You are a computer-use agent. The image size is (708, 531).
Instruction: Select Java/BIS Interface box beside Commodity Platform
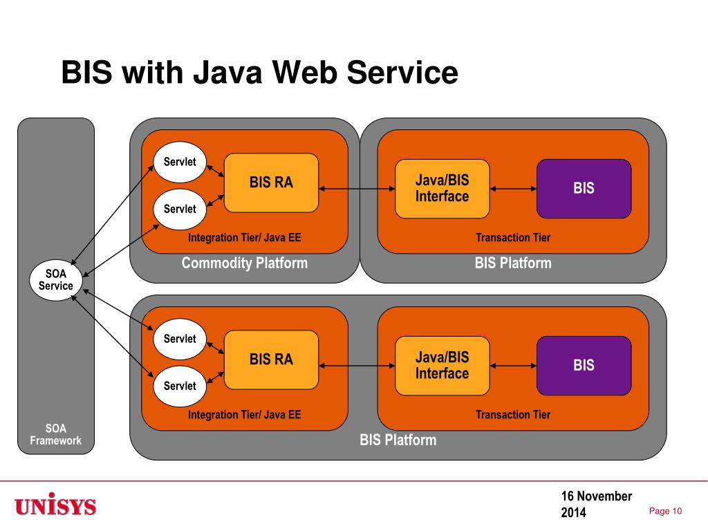point(442,188)
